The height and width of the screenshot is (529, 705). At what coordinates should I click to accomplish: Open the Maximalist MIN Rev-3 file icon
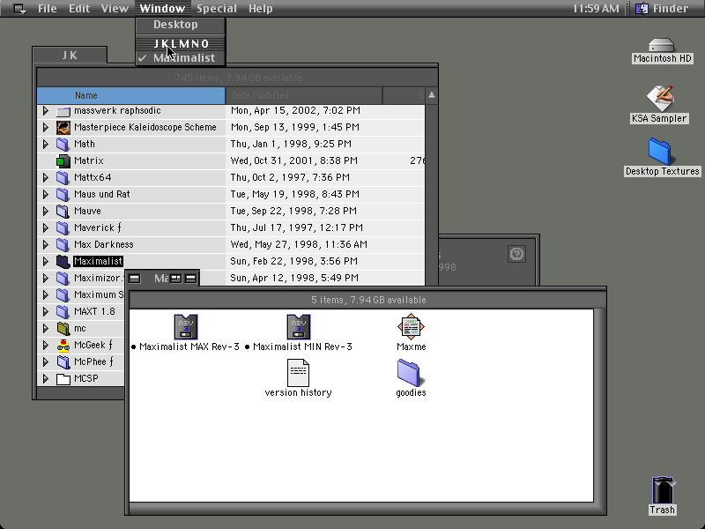(299, 326)
